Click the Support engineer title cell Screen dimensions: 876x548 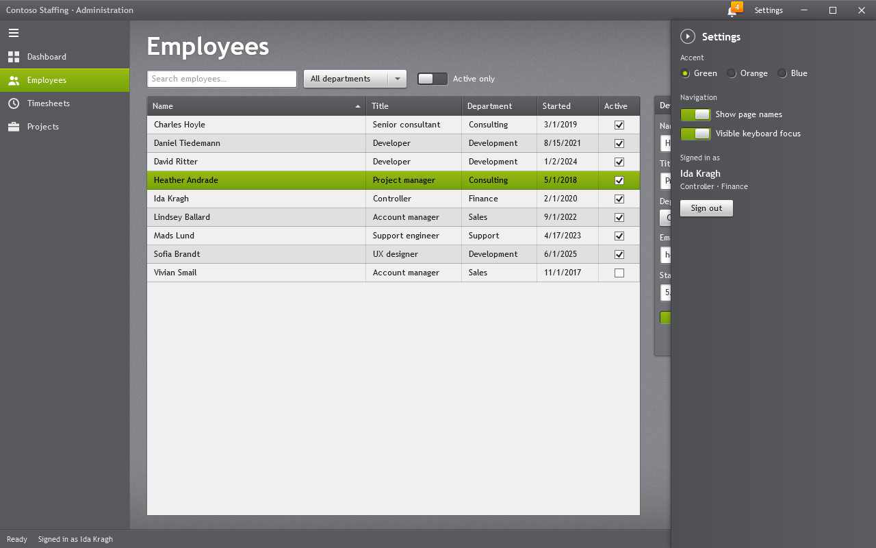point(413,236)
